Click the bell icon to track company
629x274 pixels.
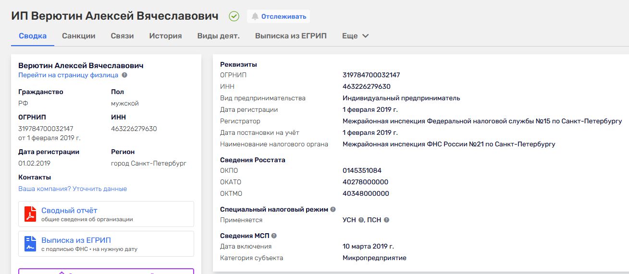point(255,16)
